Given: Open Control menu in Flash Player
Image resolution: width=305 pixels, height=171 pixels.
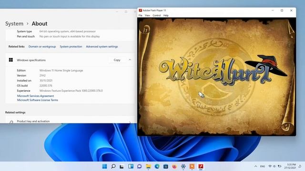Looking at the screenshot, I should [157, 15].
